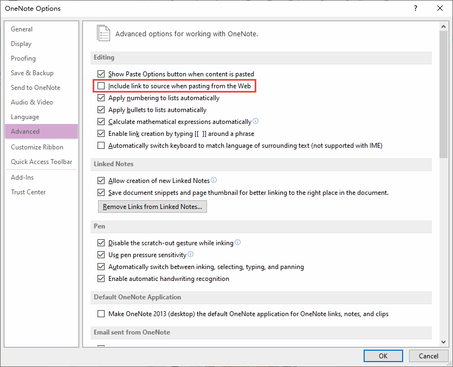Click info icon beside Disable the scratch-out gesture
Image resolution: width=453 pixels, height=367 pixels.
pos(237,242)
